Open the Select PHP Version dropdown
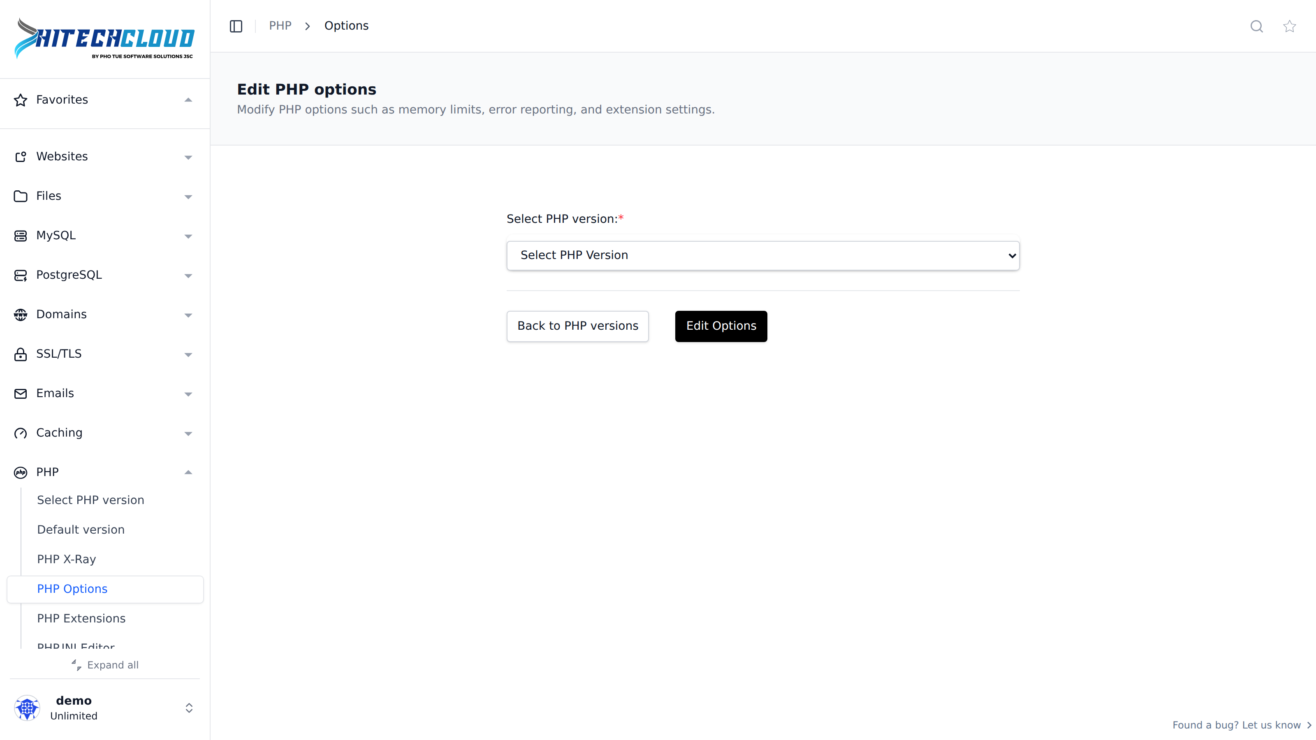The image size is (1316, 740). click(x=763, y=255)
